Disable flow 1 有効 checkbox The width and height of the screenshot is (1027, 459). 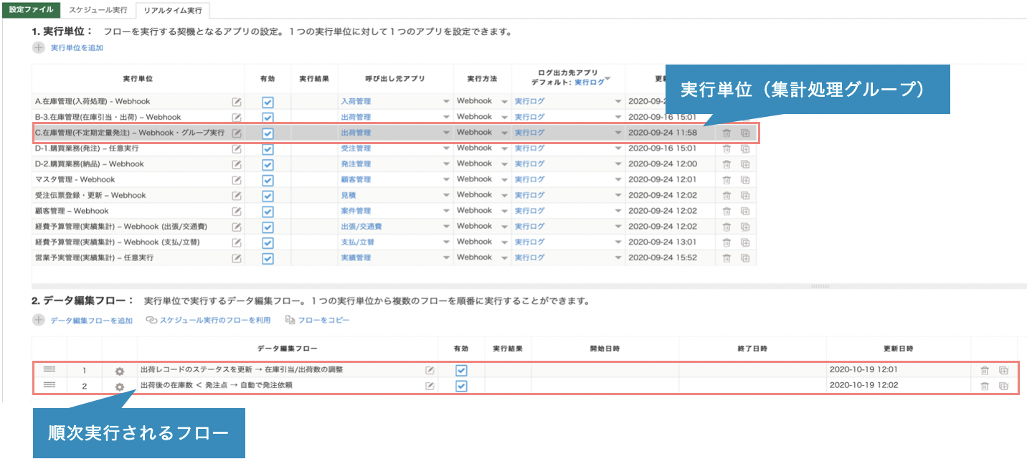pos(461,370)
